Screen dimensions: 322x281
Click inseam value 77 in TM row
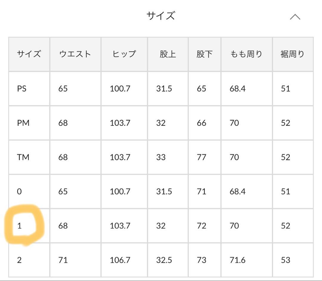201,157
